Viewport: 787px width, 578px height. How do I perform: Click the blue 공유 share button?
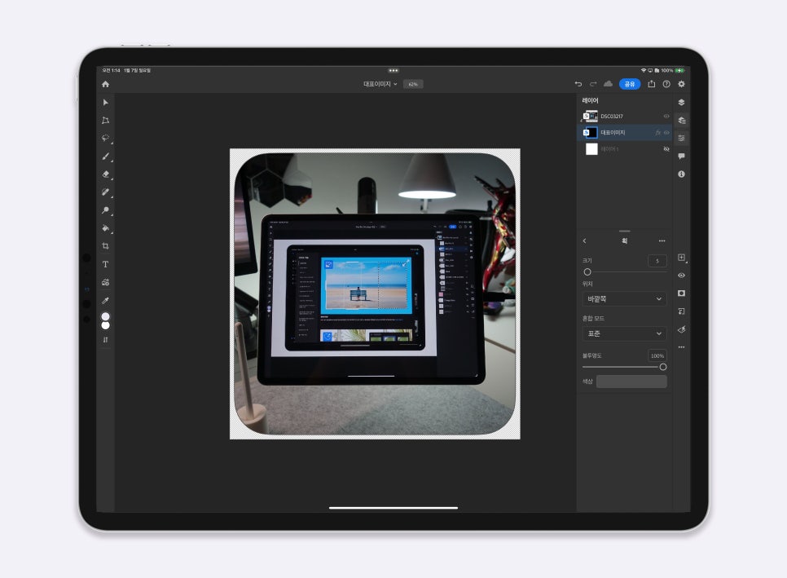[x=630, y=84]
